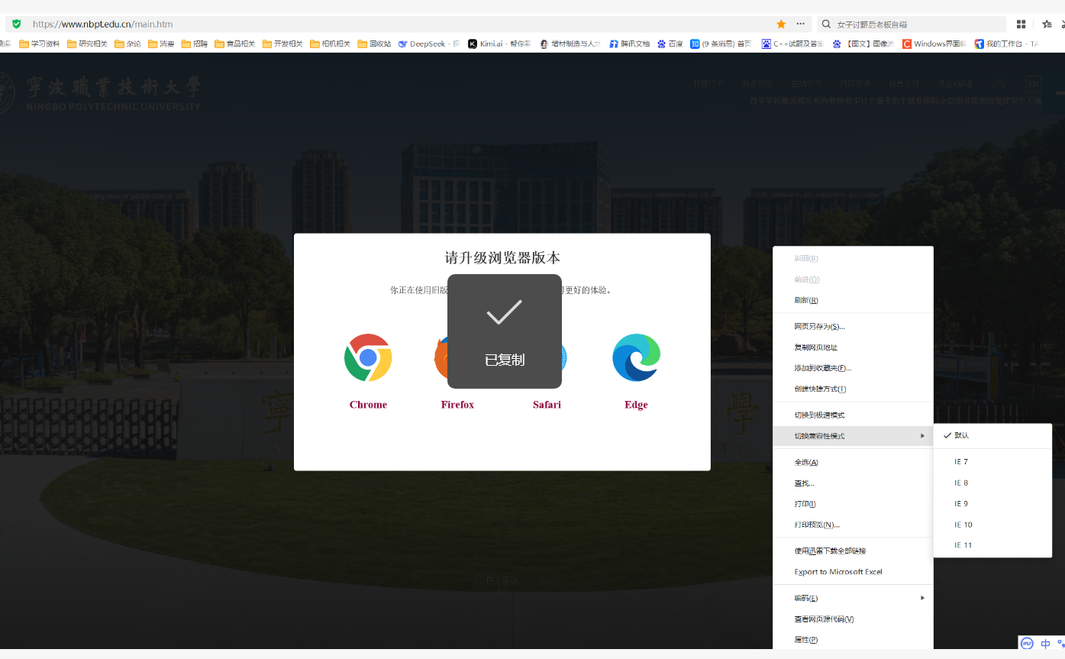Select 刷新 from the context menu
The width and height of the screenshot is (1065, 659).
[x=805, y=300]
